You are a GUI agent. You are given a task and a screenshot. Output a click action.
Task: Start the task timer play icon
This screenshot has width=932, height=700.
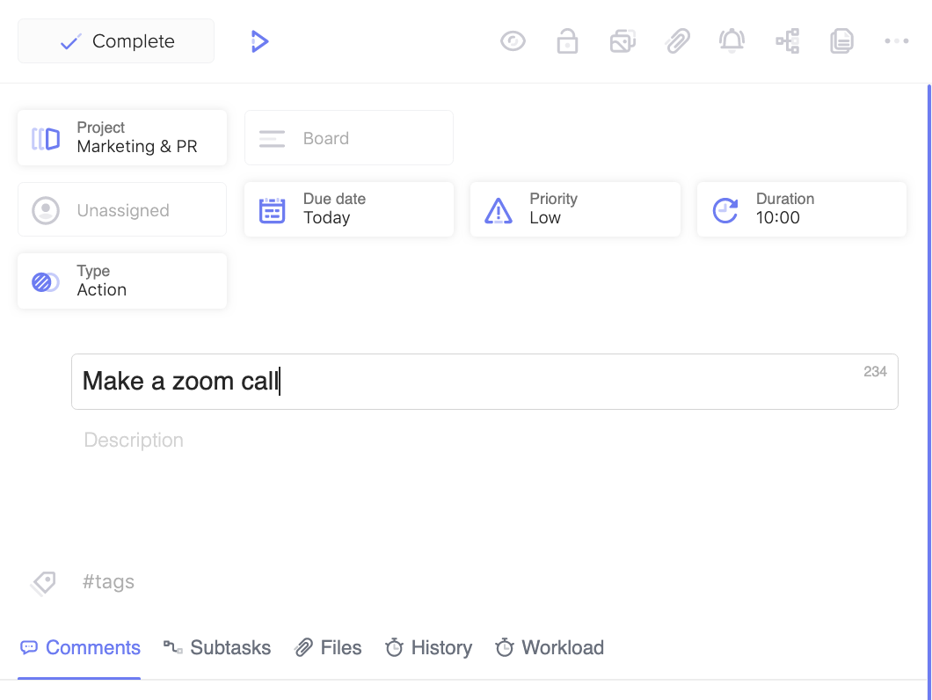click(x=258, y=41)
